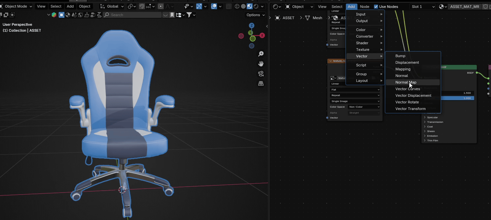Toggle the snap magnet button
The image size is (491, 220).
pyautogui.click(x=142, y=7)
